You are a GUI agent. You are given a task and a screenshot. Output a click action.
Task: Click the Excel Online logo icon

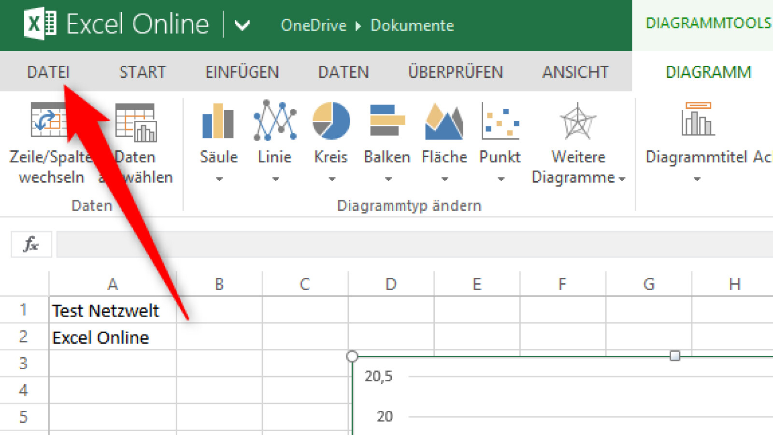pyautogui.click(x=40, y=23)
